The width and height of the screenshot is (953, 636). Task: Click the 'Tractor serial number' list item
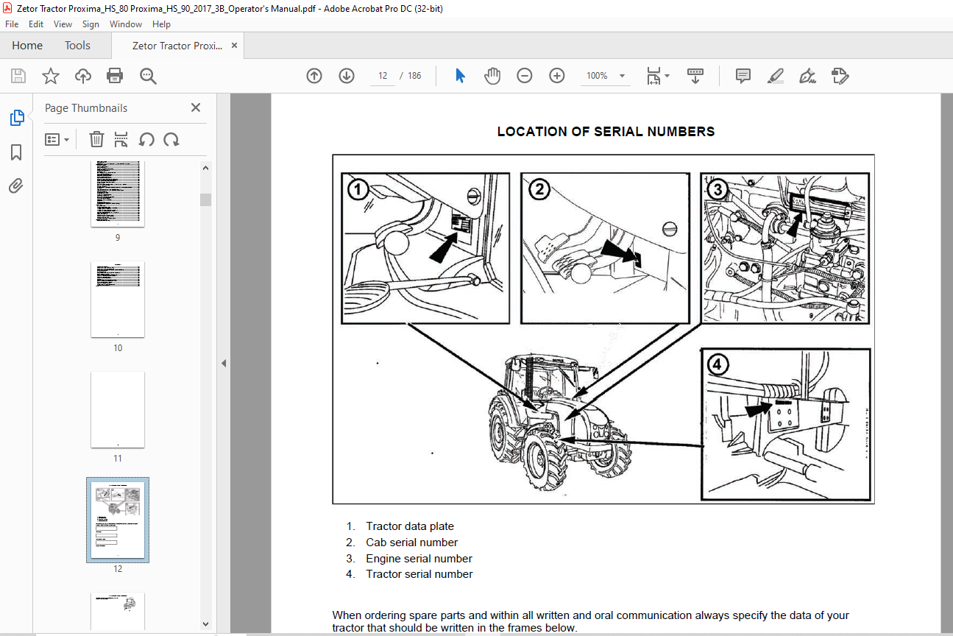point(419,574)
